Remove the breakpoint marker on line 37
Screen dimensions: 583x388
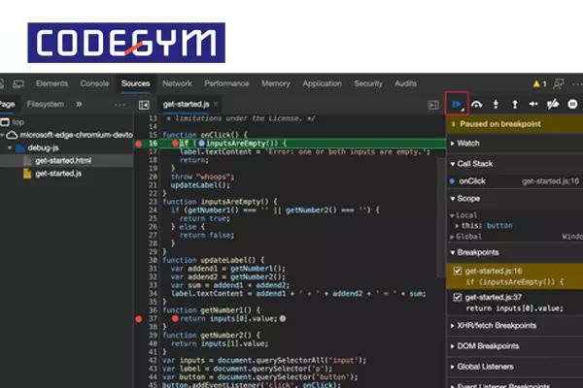138,318
